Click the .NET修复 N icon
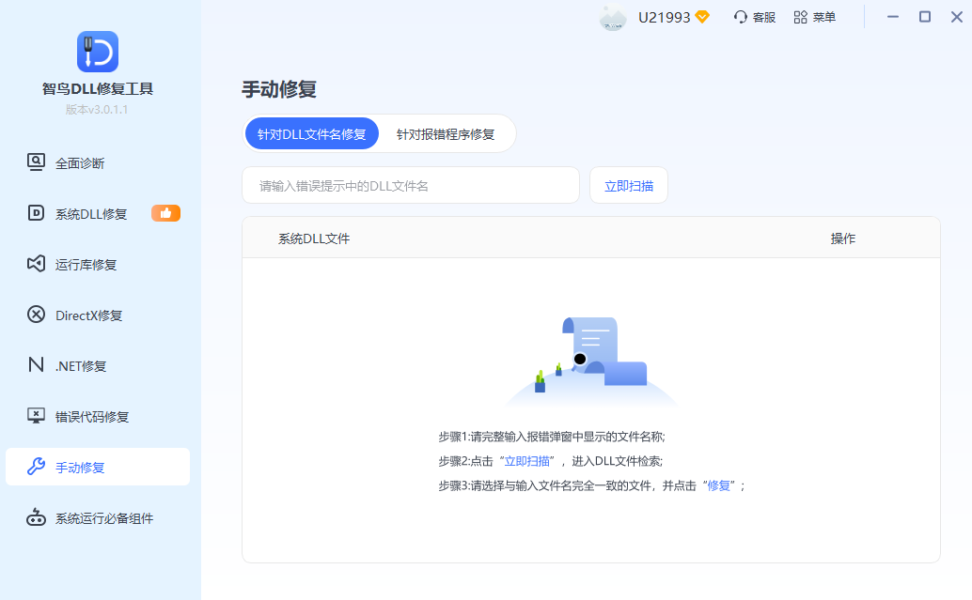The image size is (972, 600). [36, 364]
